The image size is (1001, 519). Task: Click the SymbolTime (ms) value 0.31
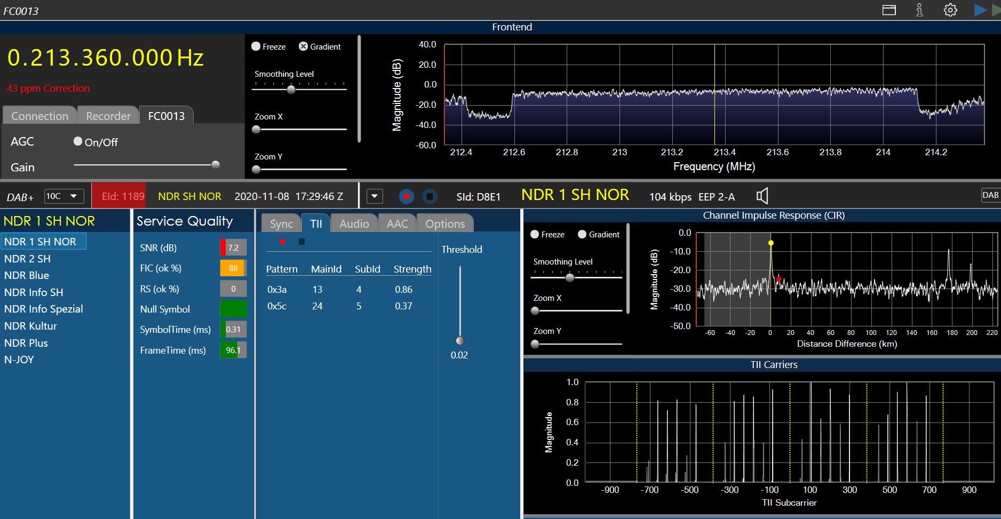(x=233, y=329)
